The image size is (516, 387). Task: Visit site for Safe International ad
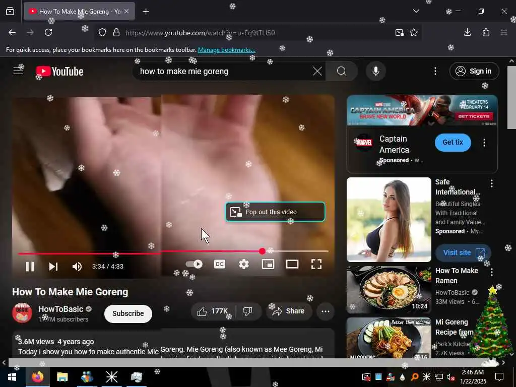463,253
